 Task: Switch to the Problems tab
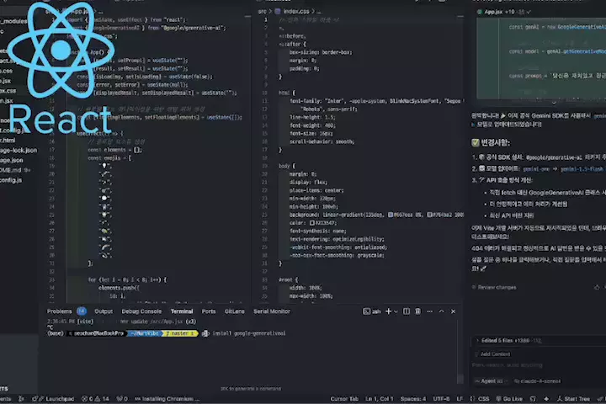[x=60, y=311]
